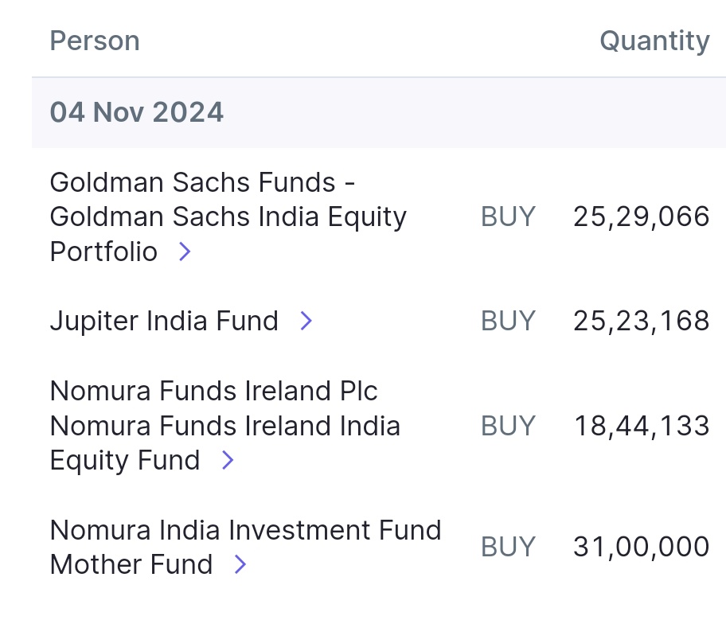
Task: Click the quantity value 25,23,168
Action: [641, 321]
